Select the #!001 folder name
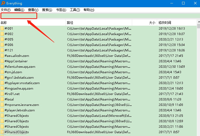This screenshot has height=136, width=200. pos(9,28)
